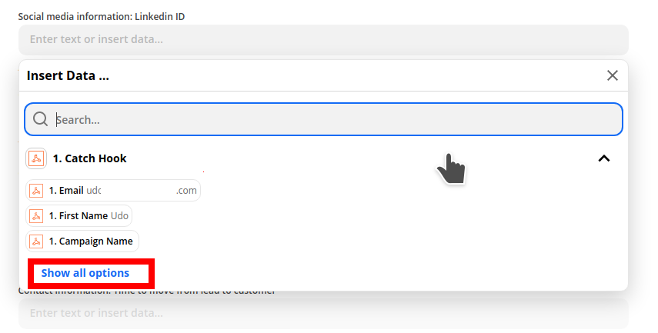Screen dimensions: 658x333
Task: Focus the Search data input box
Action: (x=323, y=119)
